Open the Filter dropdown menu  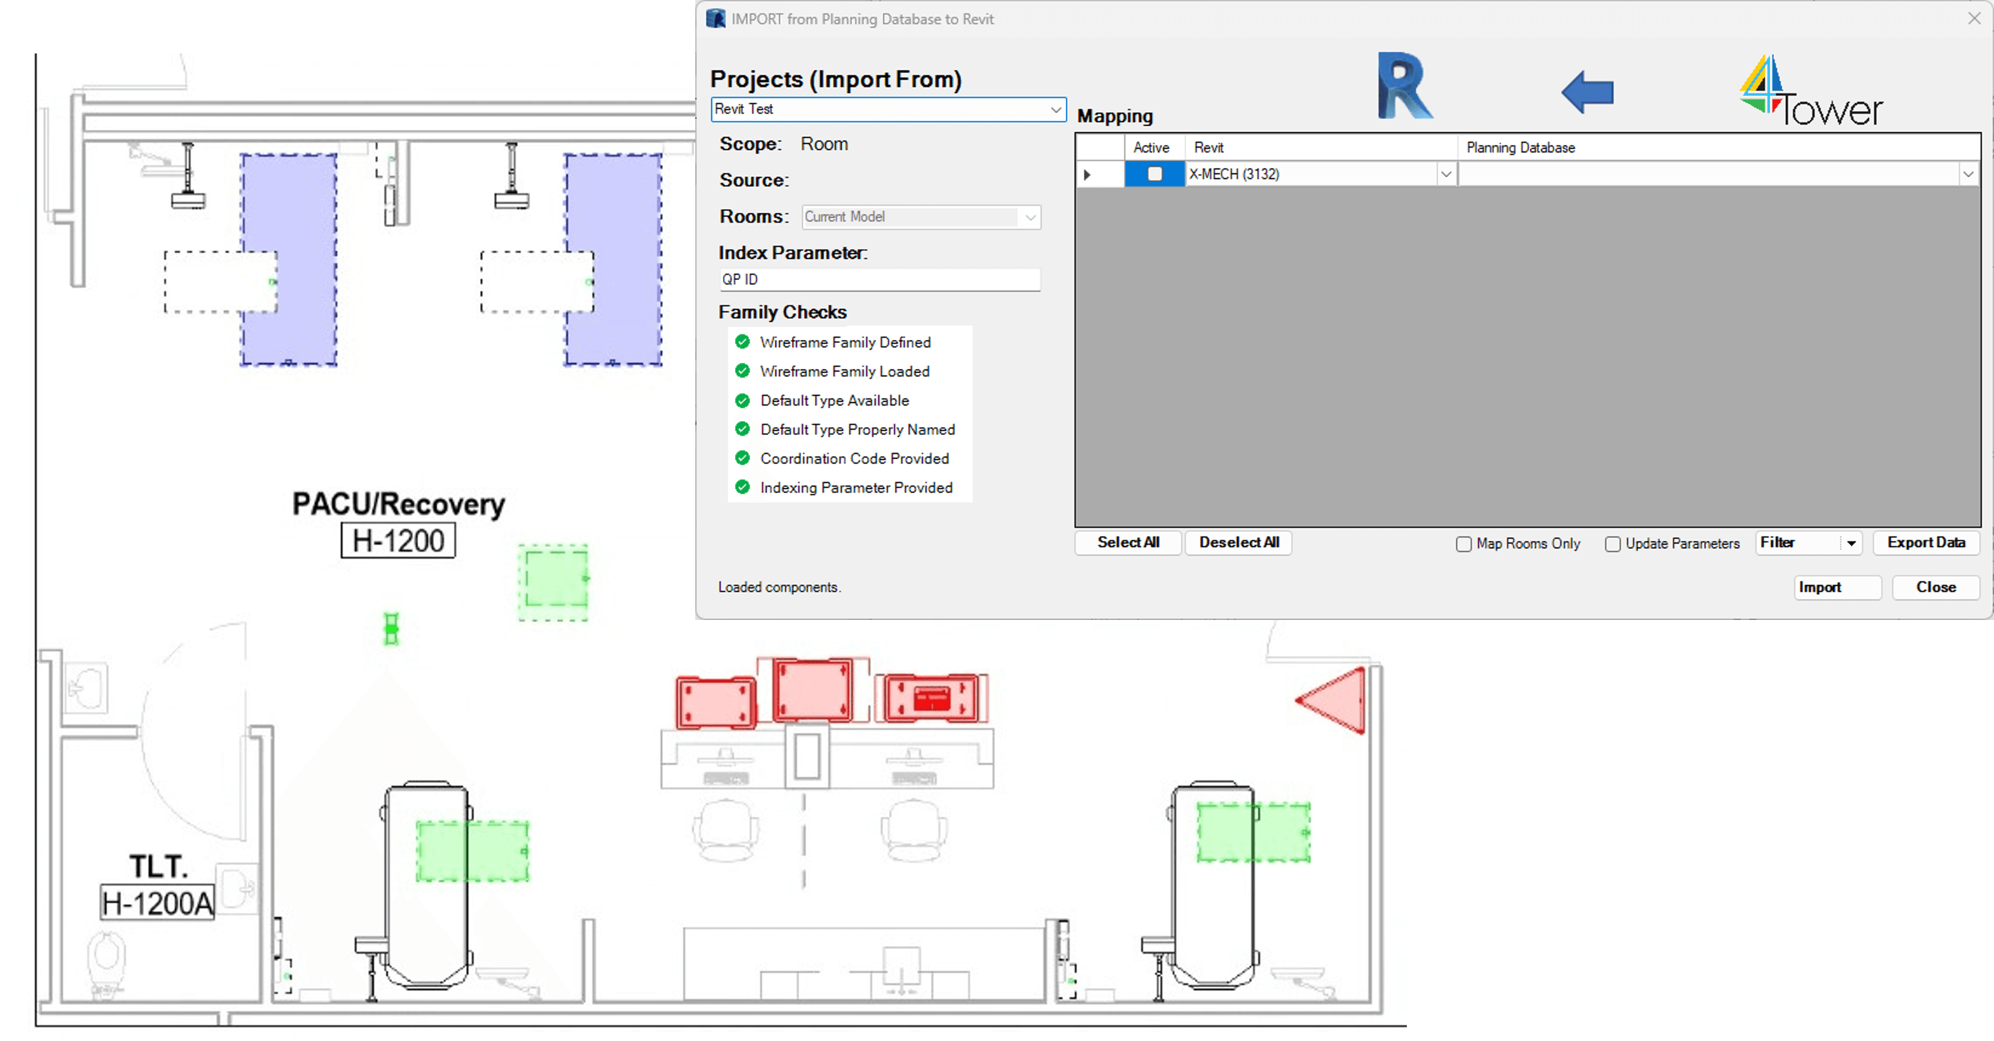point(1851,544)
